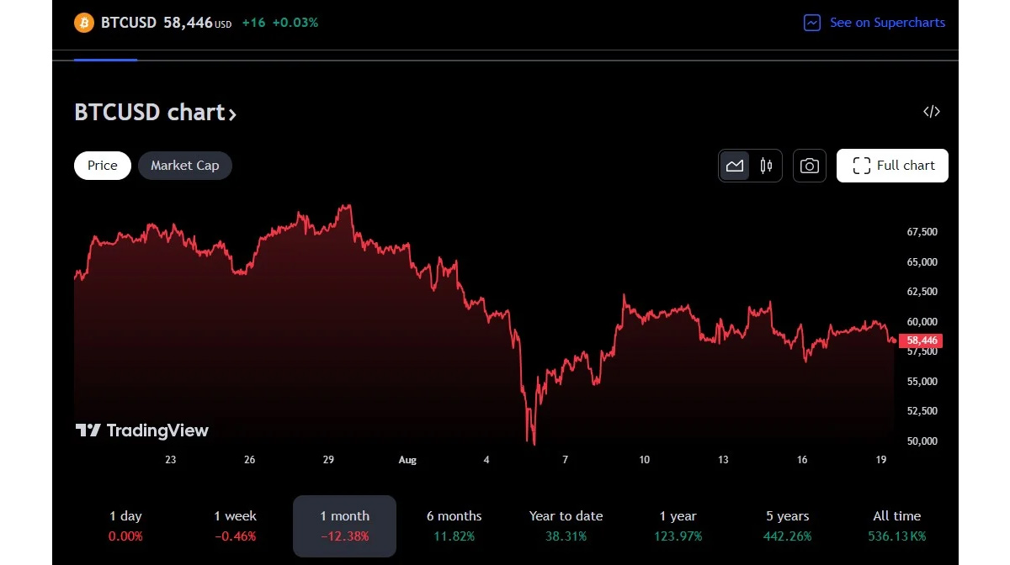The image size is (1010, 565).
Task: Expand the BTCUSD chart arrow chevron
Action: point(232,114)
